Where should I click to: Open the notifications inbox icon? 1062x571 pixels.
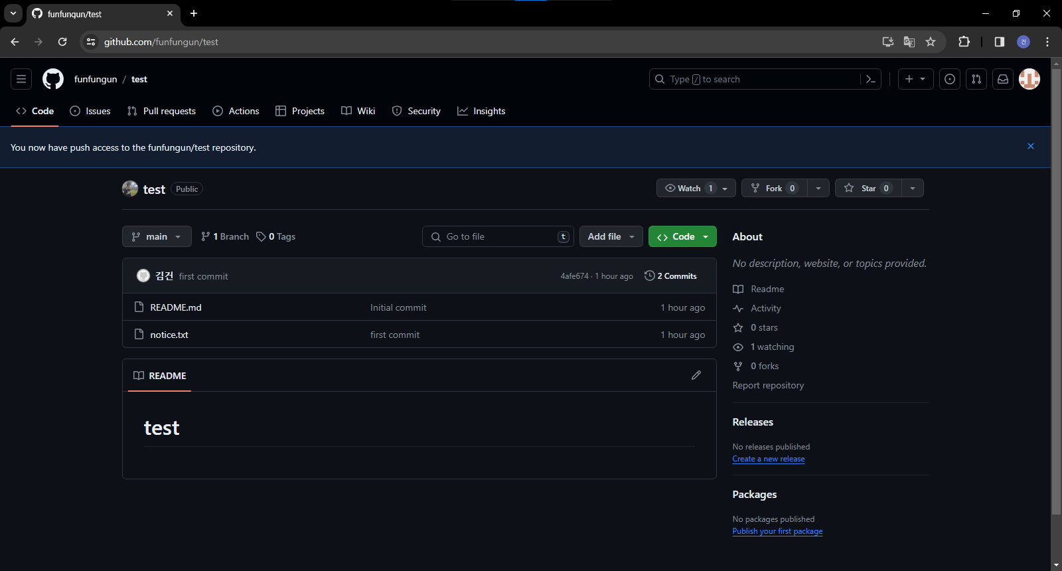[1003, 79]
